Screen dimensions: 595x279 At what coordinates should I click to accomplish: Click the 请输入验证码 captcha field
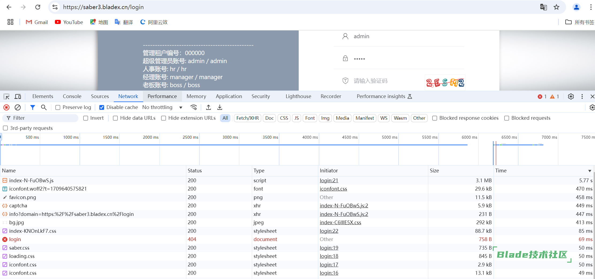(x=379, y=81)
